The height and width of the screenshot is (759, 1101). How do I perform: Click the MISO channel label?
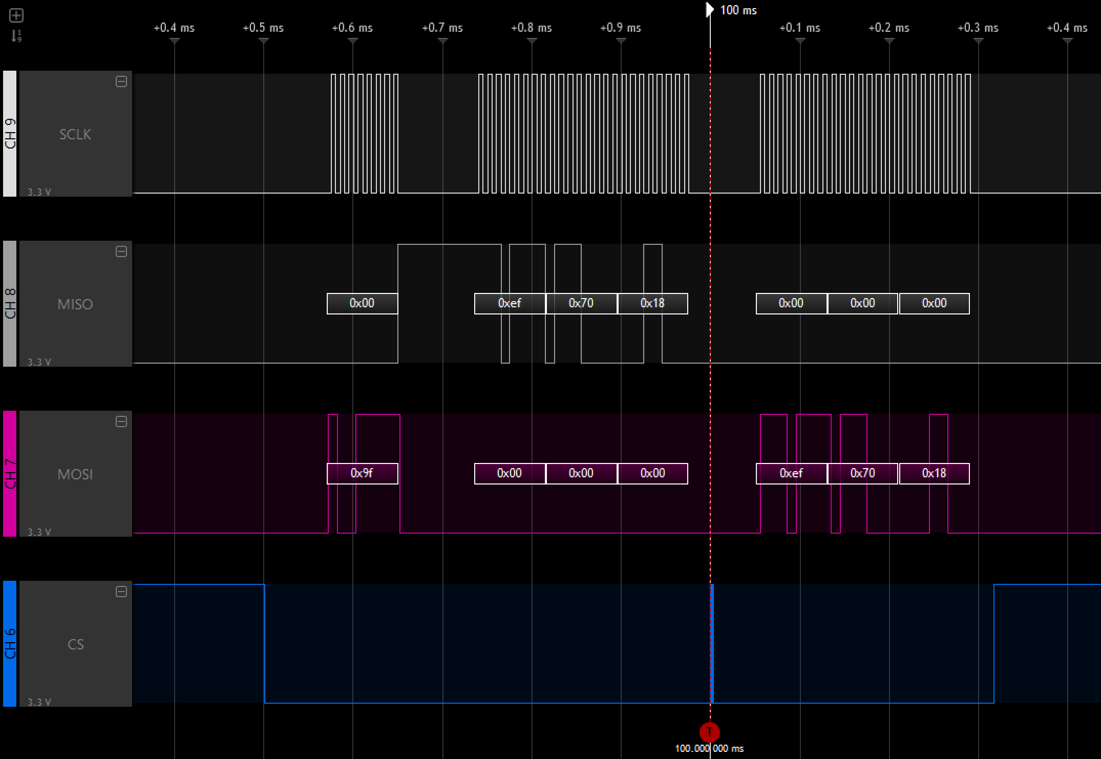pyautogui.click(x=75, y=304)
